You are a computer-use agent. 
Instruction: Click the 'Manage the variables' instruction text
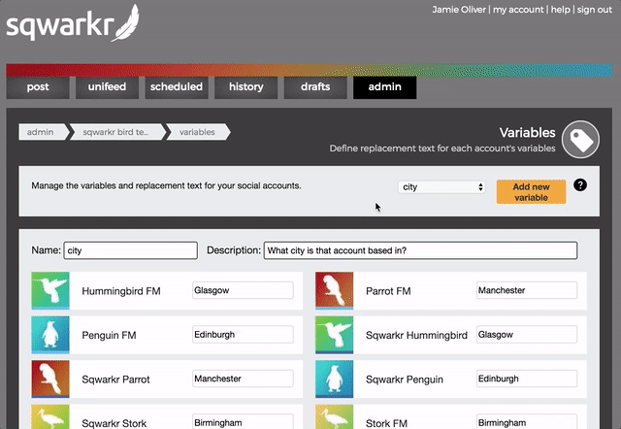[x=166, y=185]
